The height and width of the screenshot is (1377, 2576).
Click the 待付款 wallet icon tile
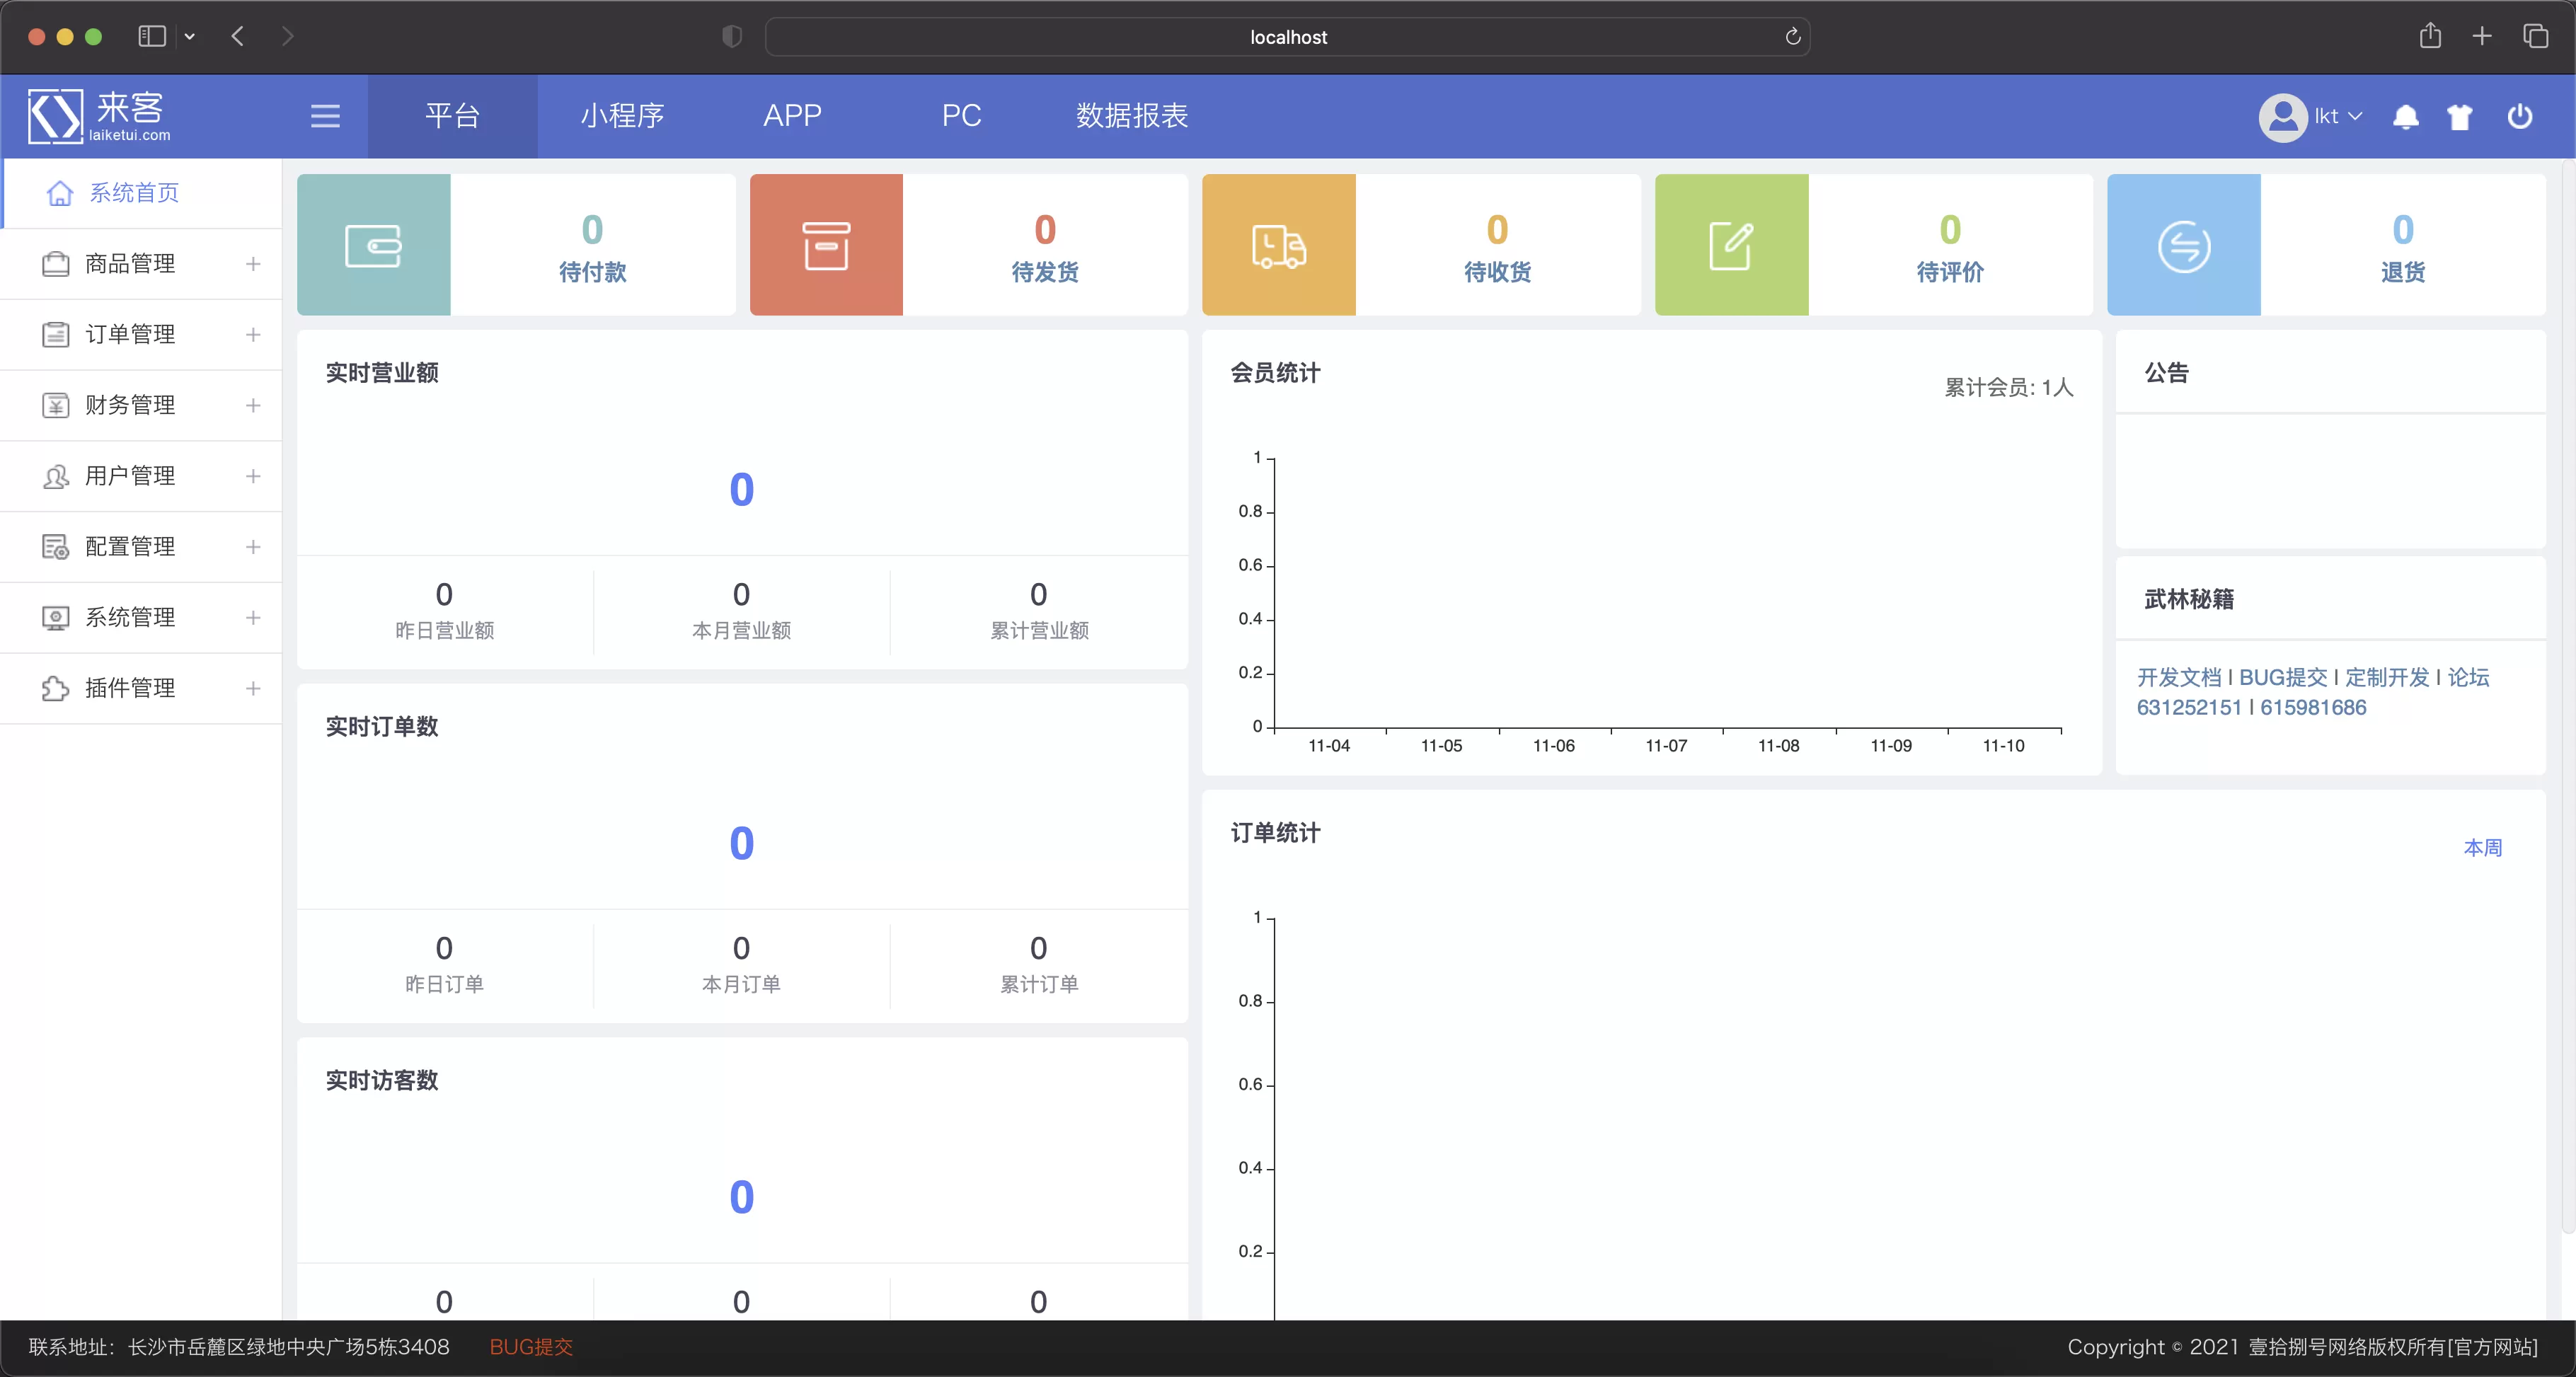tap(373, 245)
